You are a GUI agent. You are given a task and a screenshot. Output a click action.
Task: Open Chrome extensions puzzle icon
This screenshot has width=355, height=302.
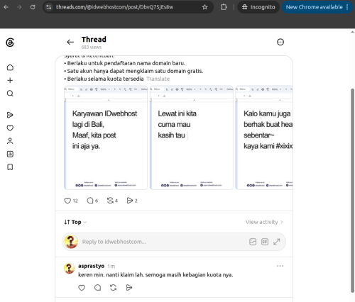[224, 7]
